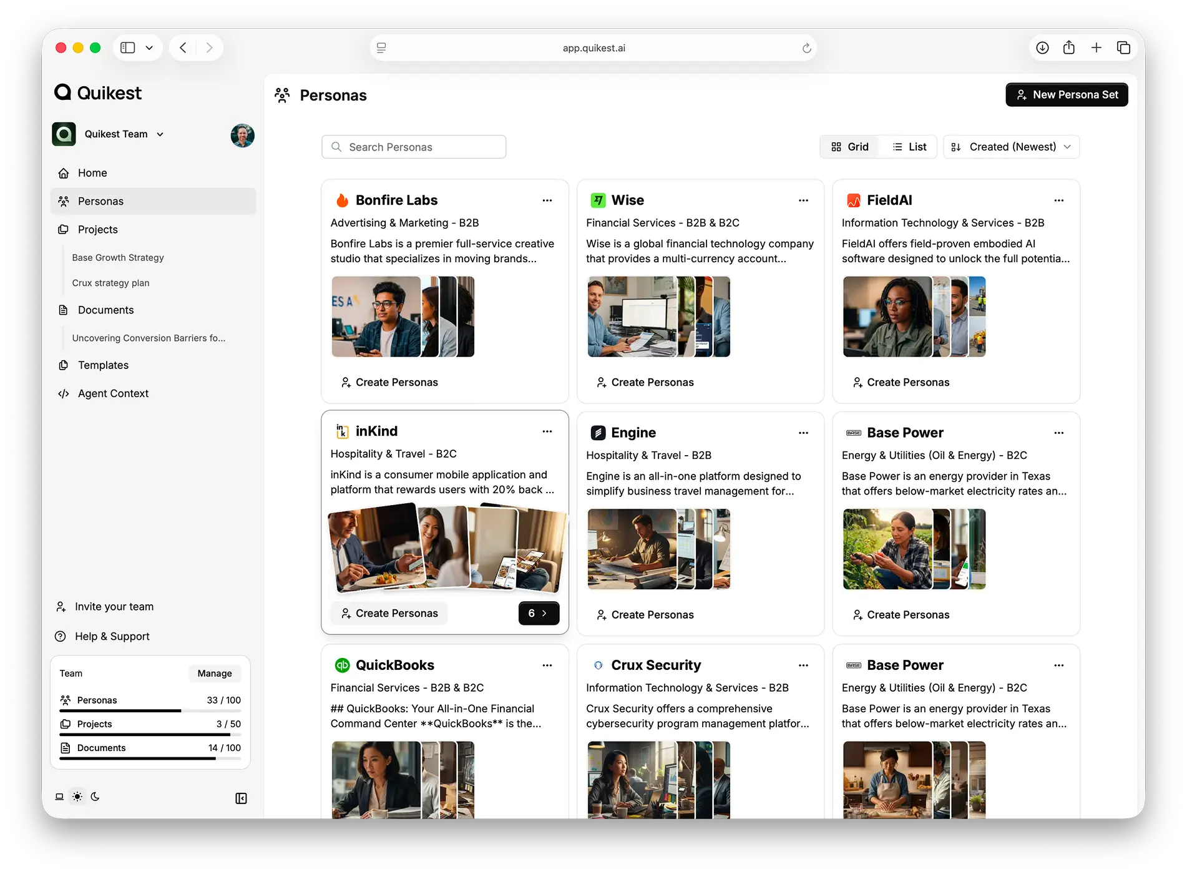Click the QuickBooks green logo icon
This screenshot has width=1187, height=874.
(342, 665)
